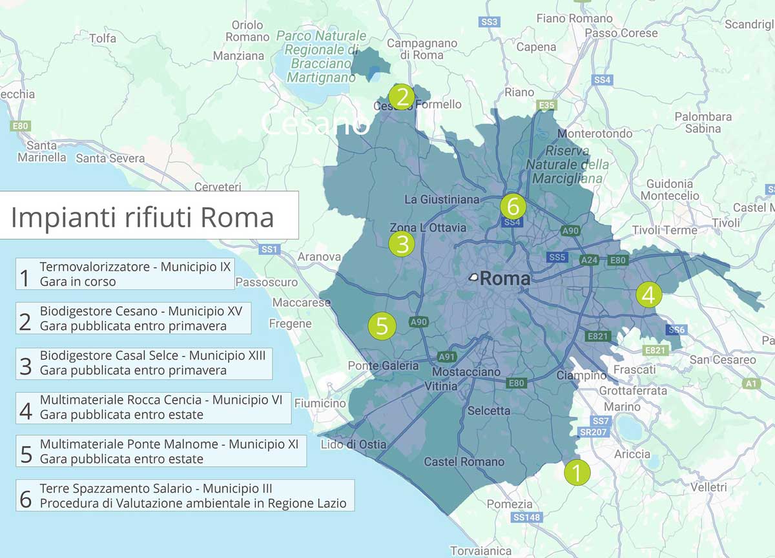The image size is (775, 558).
Task: Select the SS1 road shield near Aranova
Action: 269,249
